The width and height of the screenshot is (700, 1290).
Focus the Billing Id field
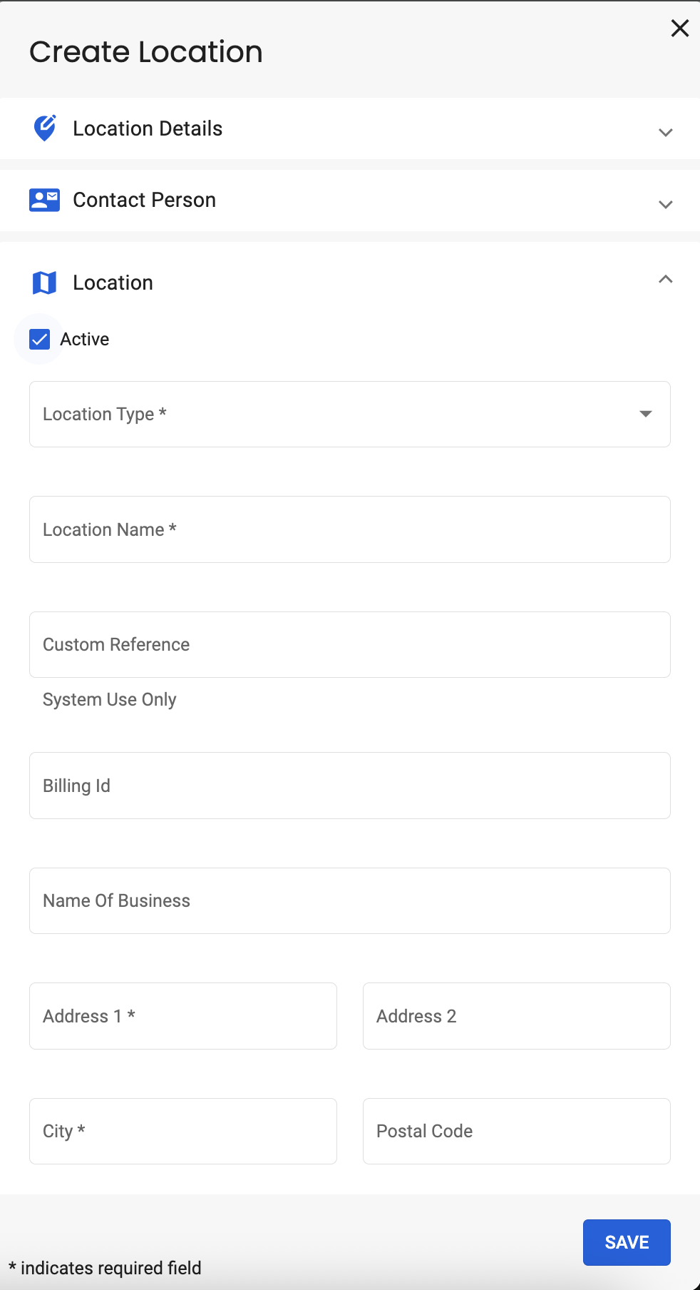click(350, 786)
